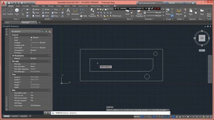The width and height of the screenshot is (214, 120).
Task: Open the Annotate ribbon tab
Action: click(25, 6)
